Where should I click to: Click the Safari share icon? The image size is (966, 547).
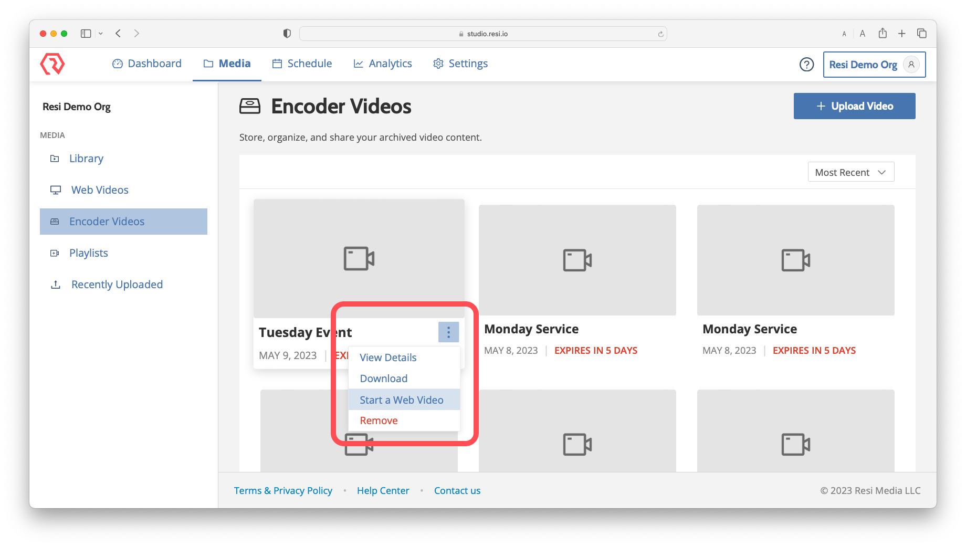click(883, 34)
